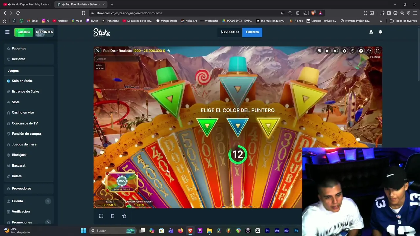Open Ruleta category
This screenshot has height=236, width=420.
point(29,176)
